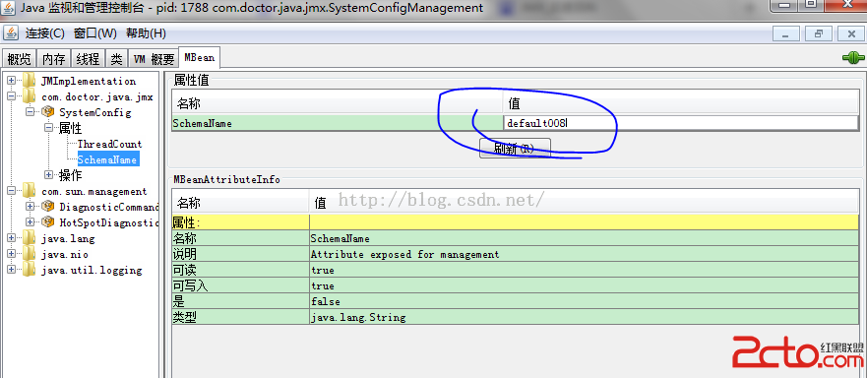The image size is (867, 378).
Task: Select the JMImplementation tree label
Action: pyautogui.click(x=89, y=81)
